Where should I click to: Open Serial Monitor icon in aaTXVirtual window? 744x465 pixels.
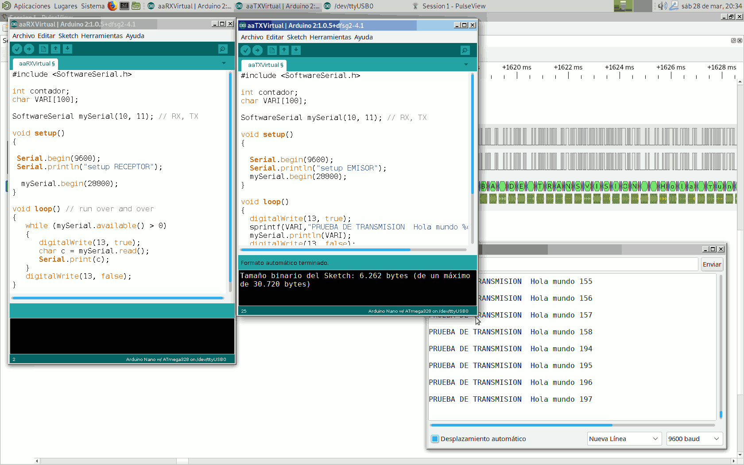[x=465, y=50]
